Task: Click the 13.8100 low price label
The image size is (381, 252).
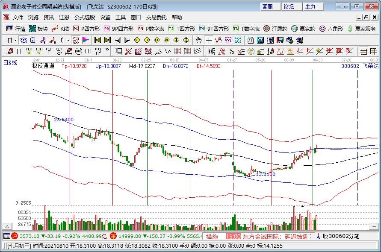Action: point(266,174)
